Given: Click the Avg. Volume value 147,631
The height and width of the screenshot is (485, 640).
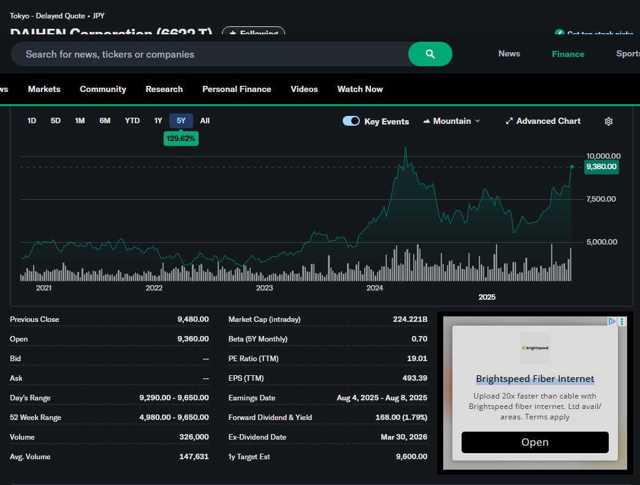Looking at the screenshot, I should pyautogui.click(x=194, y=456).
